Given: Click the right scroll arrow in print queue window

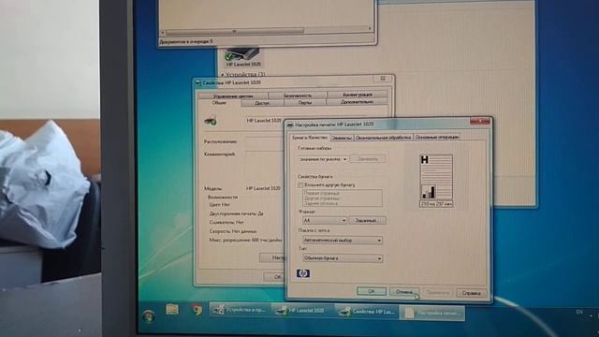Looking at the screenshot, I should point(370,29).
